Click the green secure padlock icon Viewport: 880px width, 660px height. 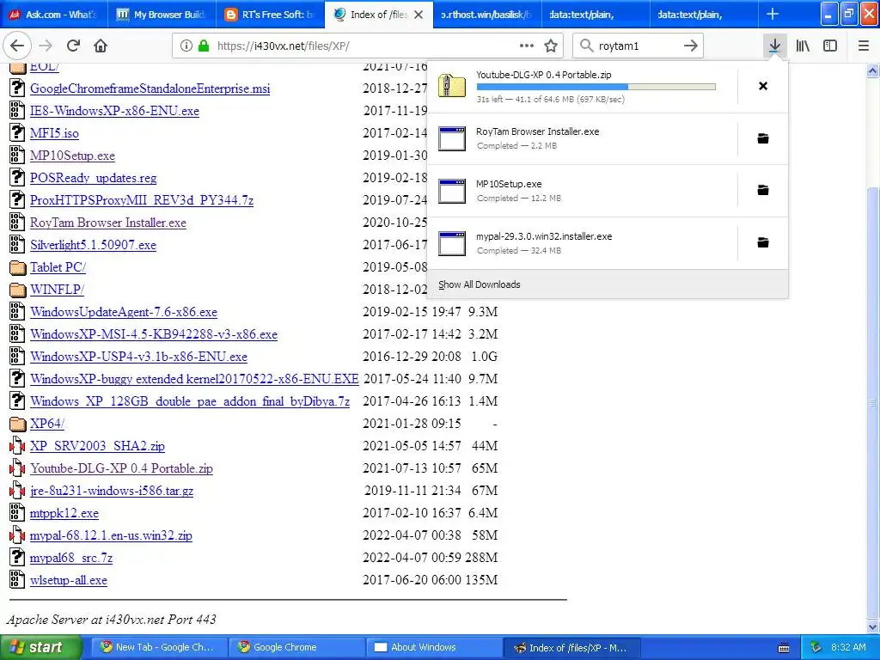click(203, 46)
